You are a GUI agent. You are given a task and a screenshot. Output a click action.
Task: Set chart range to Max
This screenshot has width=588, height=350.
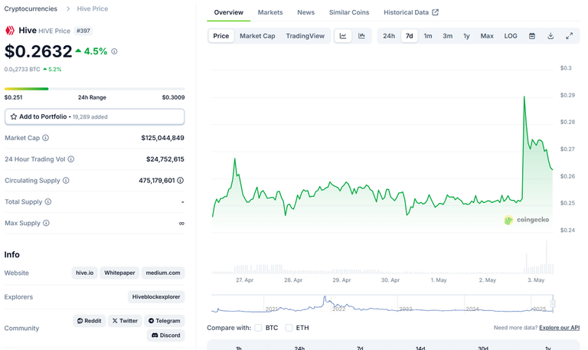click(487, 36)
